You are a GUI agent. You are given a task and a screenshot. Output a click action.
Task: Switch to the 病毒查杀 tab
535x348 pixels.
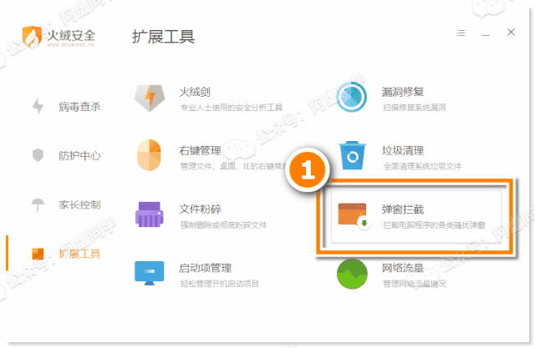point(79,107)
